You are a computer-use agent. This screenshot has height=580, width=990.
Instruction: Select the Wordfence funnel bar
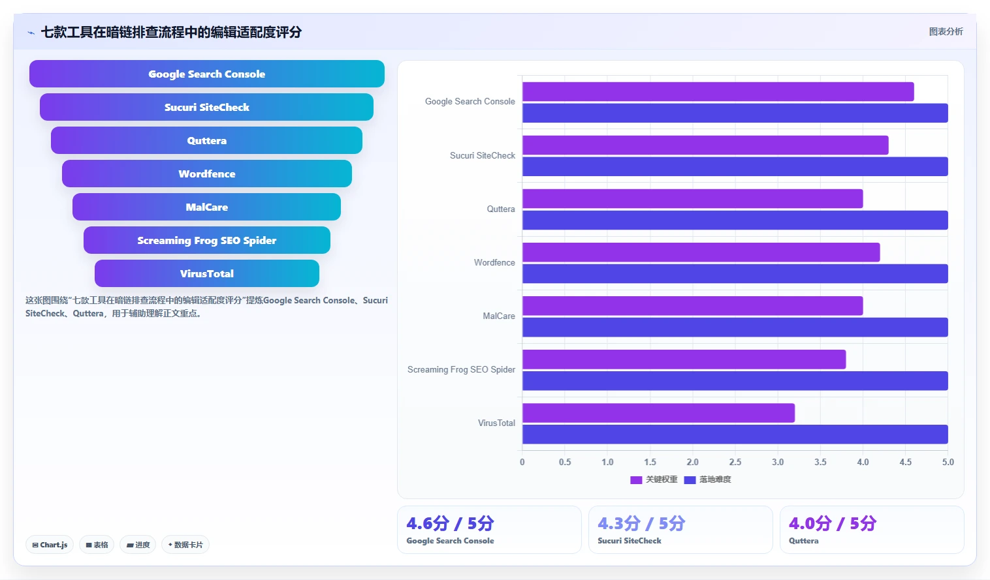pos(207,174)
